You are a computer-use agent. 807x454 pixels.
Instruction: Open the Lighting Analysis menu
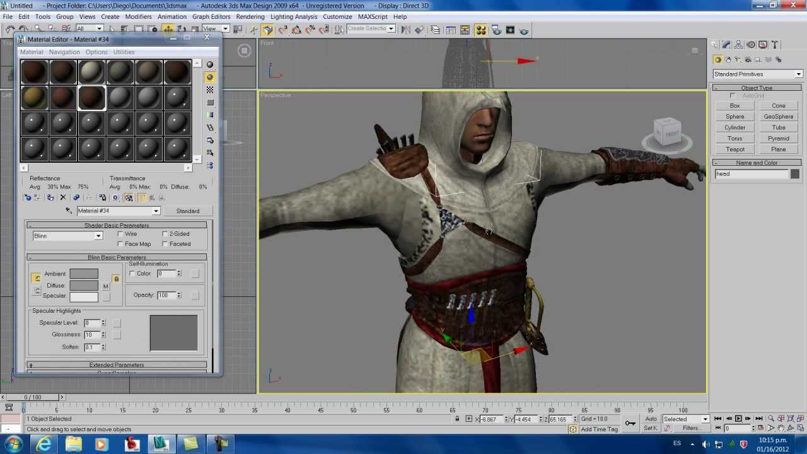point(294,16)
